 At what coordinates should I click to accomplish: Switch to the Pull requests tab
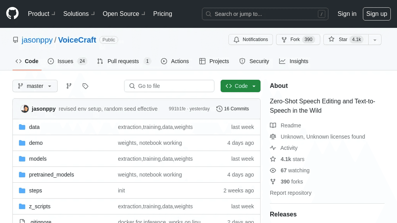click(124, 61)
